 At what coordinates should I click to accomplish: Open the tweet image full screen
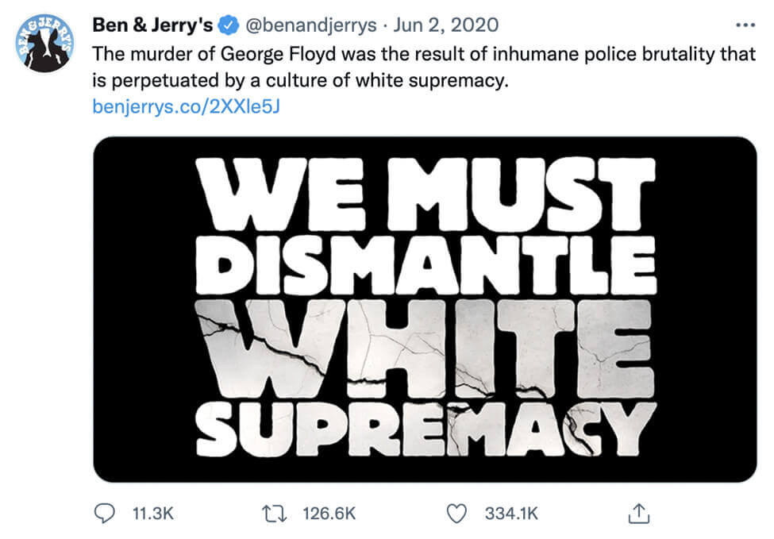tap(423, 306)
